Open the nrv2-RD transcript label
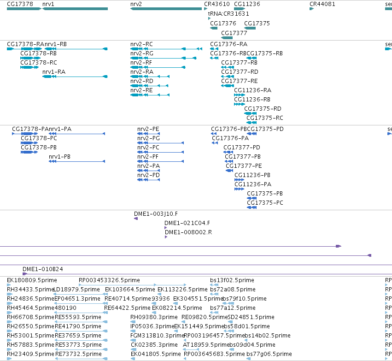392x361 pixels. (142, 81)
